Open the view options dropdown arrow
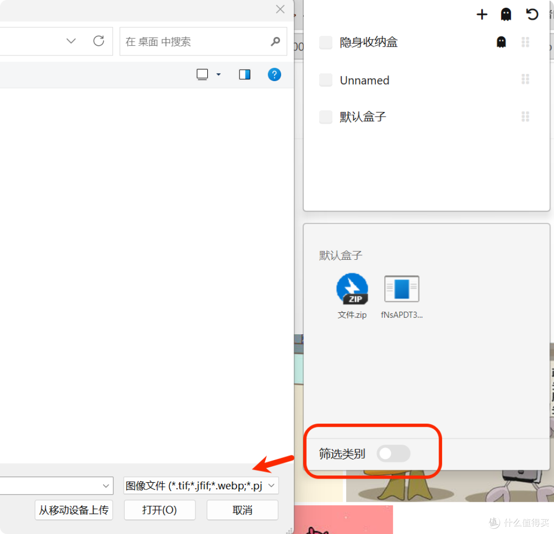The width and height of the screenshot is (554, 534). click(x=219, y=74)
